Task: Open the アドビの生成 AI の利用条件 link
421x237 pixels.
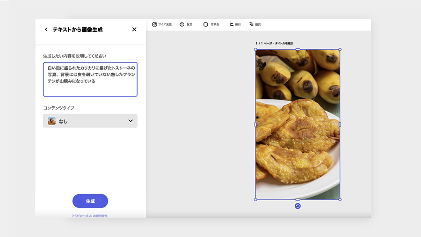Action: (89, 216)
